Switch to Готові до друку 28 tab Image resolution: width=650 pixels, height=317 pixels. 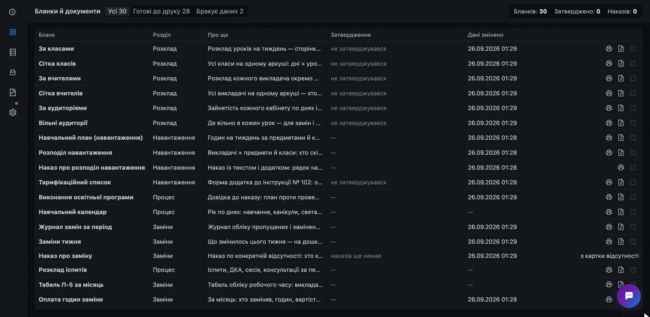[x=161, y=11]
